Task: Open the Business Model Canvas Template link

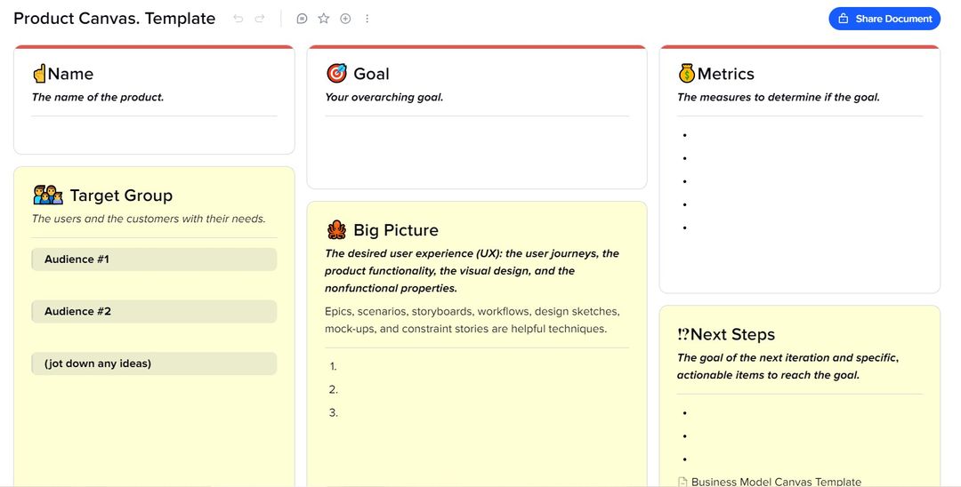Action: click(x=775, y=482)
